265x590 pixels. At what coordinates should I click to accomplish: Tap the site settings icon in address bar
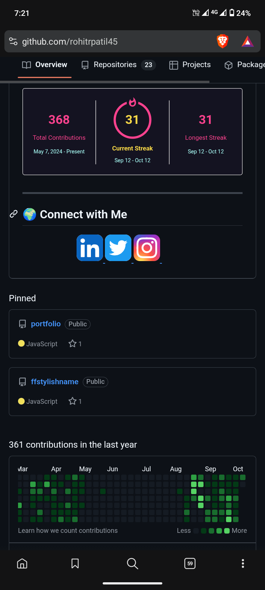click(13, 41)
